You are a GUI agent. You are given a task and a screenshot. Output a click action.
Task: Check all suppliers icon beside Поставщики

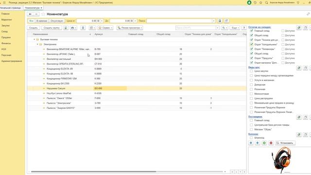(x=299, y=117)
